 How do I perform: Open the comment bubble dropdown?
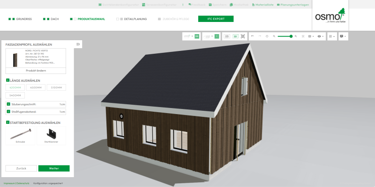pos(343,36)
